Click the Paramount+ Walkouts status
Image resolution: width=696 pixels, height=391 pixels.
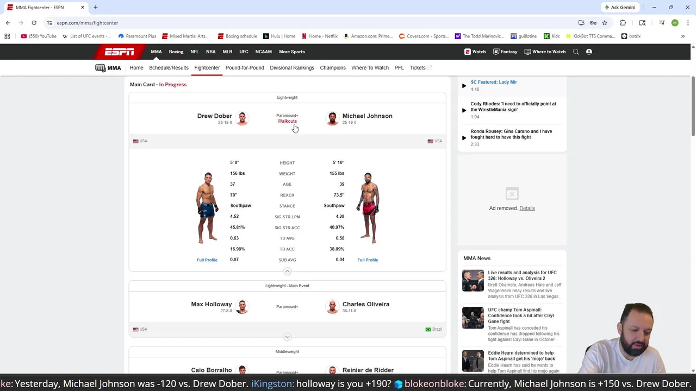[x=287, y=118]
